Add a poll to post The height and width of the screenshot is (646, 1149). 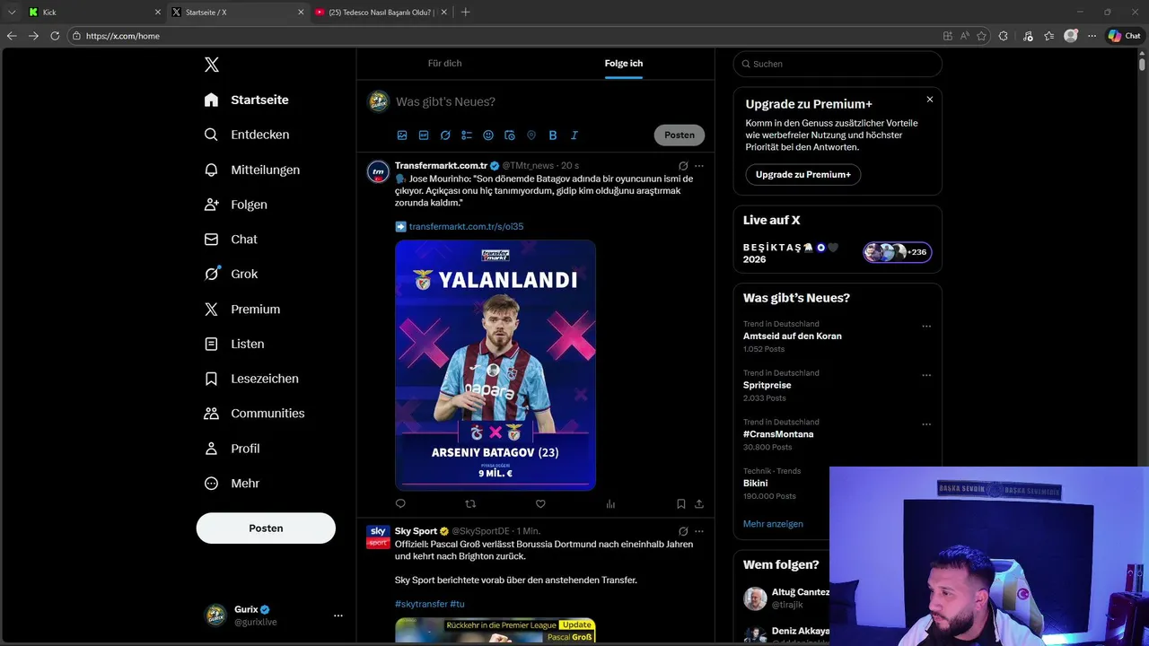coord(467,135)
